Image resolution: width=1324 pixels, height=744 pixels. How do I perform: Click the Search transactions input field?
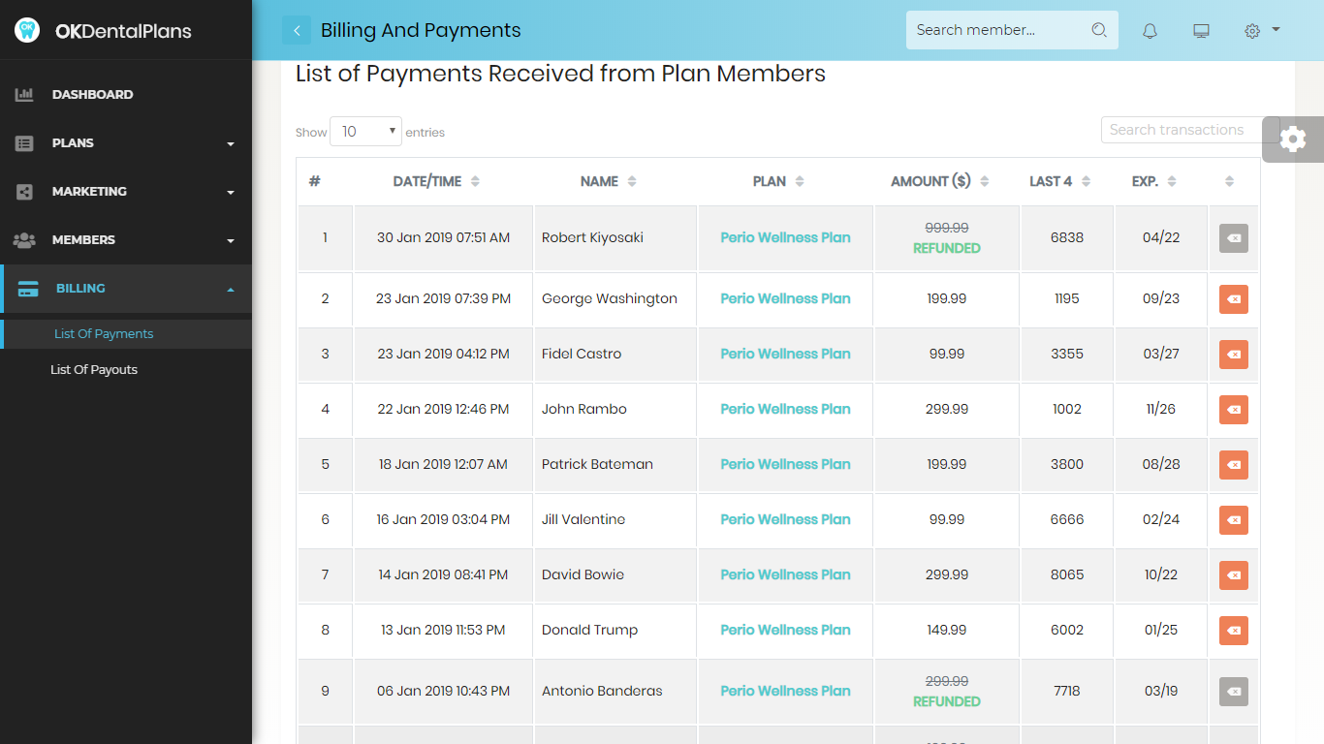pos(1181,130)
